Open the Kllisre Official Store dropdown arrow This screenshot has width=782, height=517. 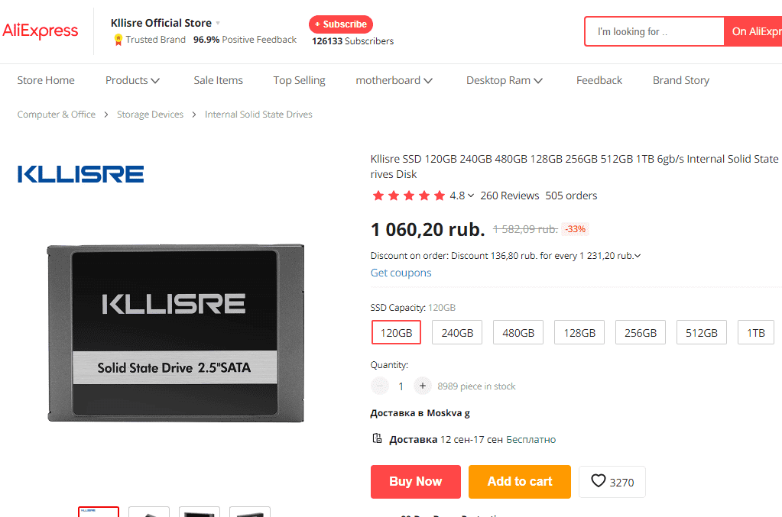click(218, 24)
